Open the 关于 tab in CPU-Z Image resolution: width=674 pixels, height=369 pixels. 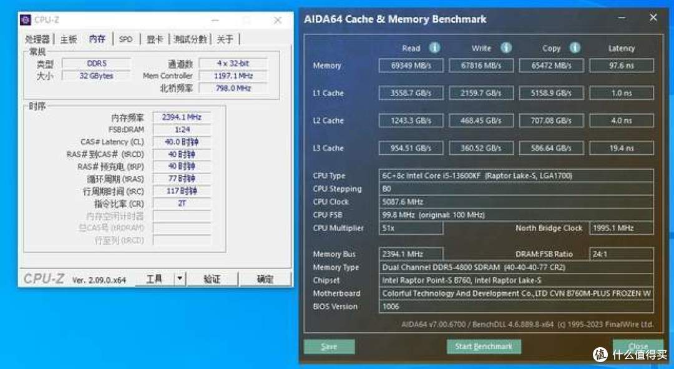pyautogui.click(x=225, y=39)
